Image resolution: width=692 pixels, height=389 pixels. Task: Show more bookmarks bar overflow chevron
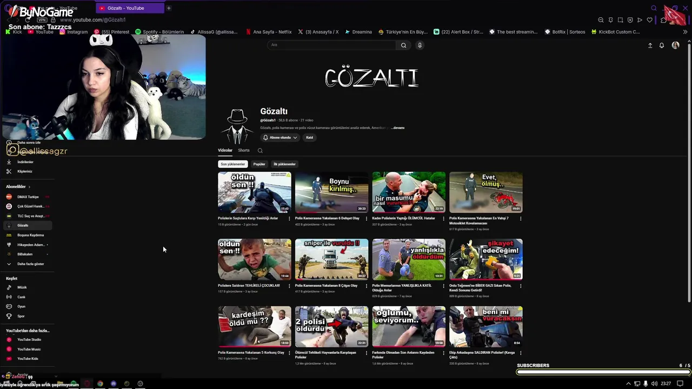[685, 32]
